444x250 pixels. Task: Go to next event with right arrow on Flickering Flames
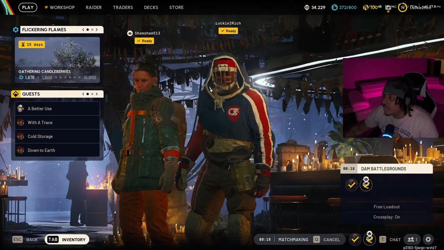pos(97,30)
